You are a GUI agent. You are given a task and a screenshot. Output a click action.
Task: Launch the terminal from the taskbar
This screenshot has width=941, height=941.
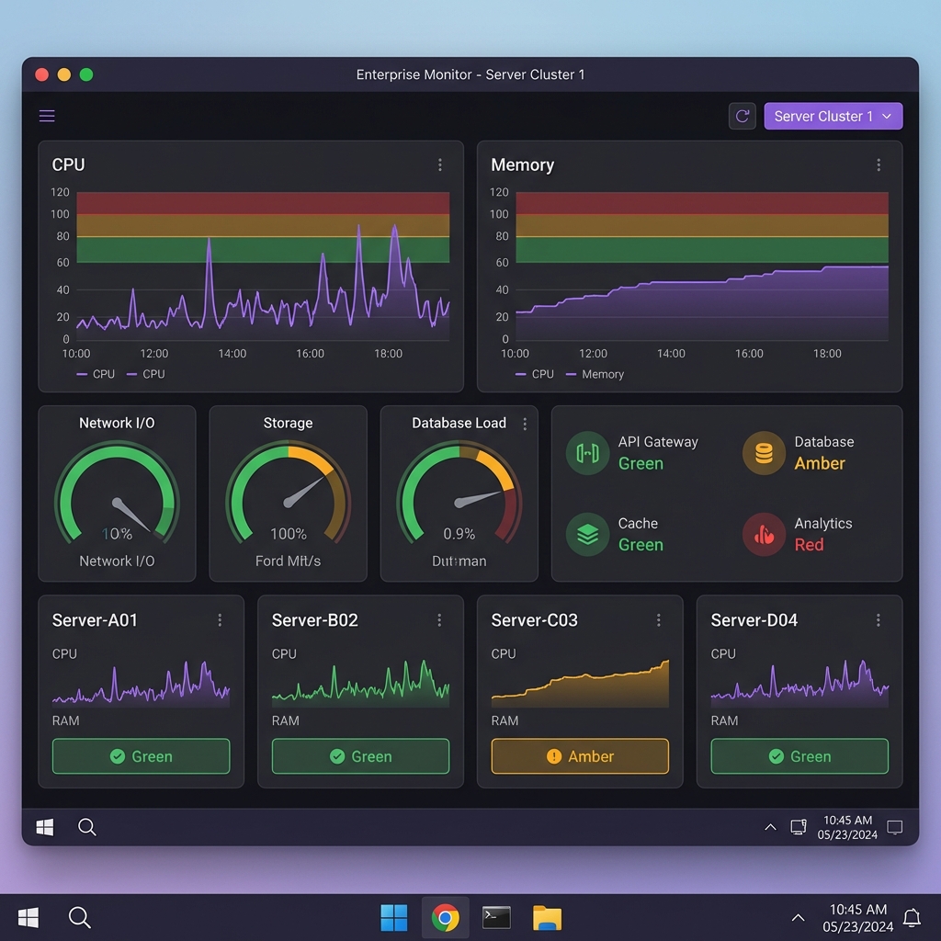(x=495, y=916)
